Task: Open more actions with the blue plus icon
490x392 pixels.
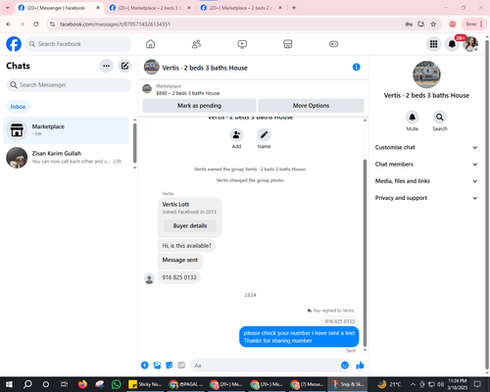Action: 145,366
